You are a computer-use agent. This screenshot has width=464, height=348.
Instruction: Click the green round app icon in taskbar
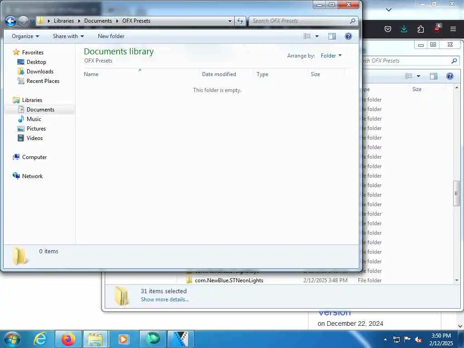coord(153,339)
